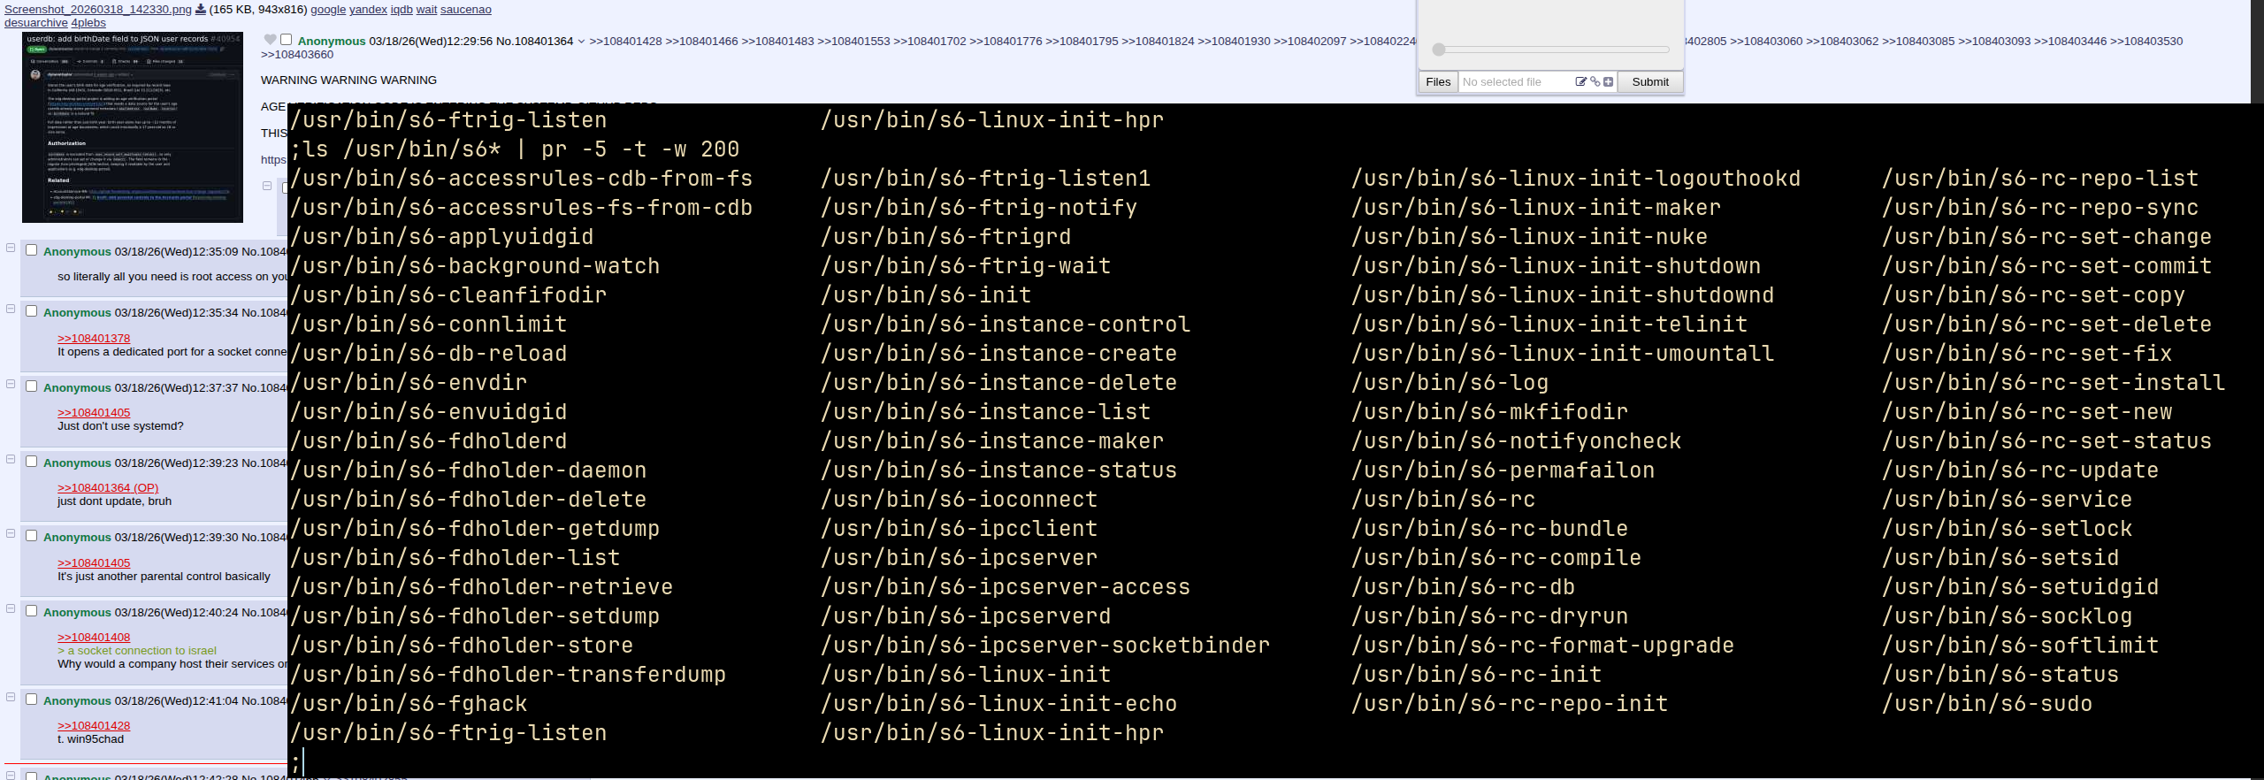This screenshot has width=2264, height=780.
Task: Collapse the 'another parental control' post
Action: (11, 533)
